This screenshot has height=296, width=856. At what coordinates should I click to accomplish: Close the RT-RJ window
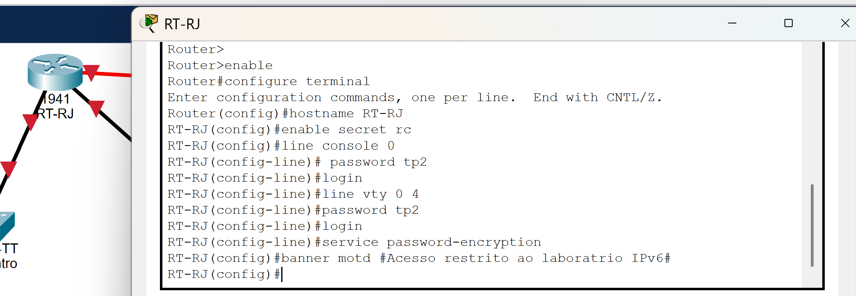coord(844,23)
